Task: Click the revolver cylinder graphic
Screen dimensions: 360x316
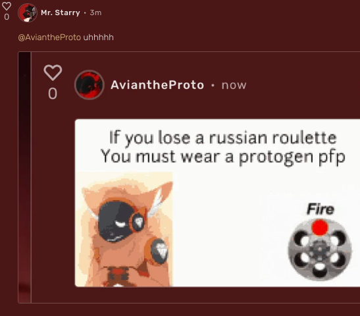Action: coord(320,250)
